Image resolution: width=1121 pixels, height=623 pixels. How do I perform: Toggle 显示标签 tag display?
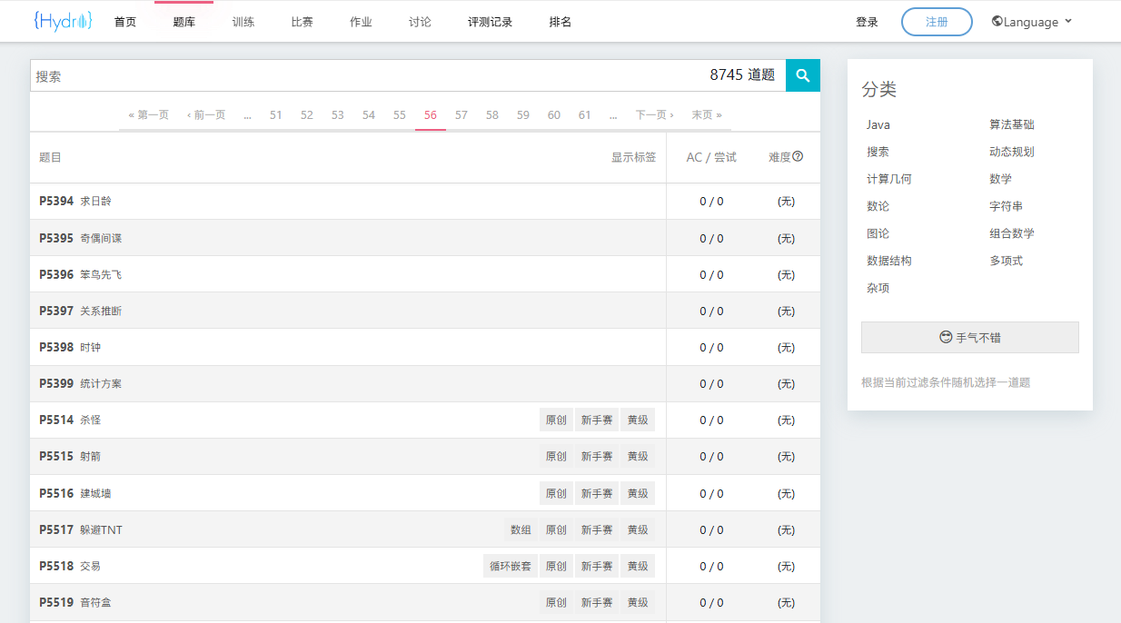[633, 157]
